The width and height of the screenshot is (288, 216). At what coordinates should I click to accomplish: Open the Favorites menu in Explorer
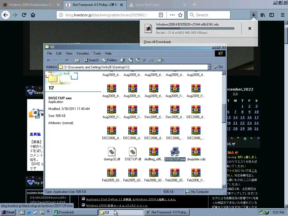pyautogui.click(x=83, y=53)
